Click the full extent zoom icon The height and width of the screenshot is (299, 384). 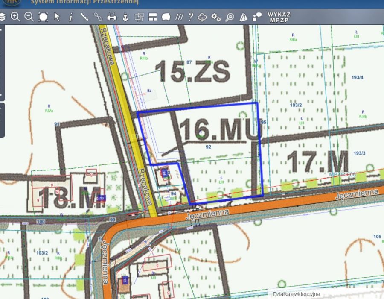pos(43,17)
